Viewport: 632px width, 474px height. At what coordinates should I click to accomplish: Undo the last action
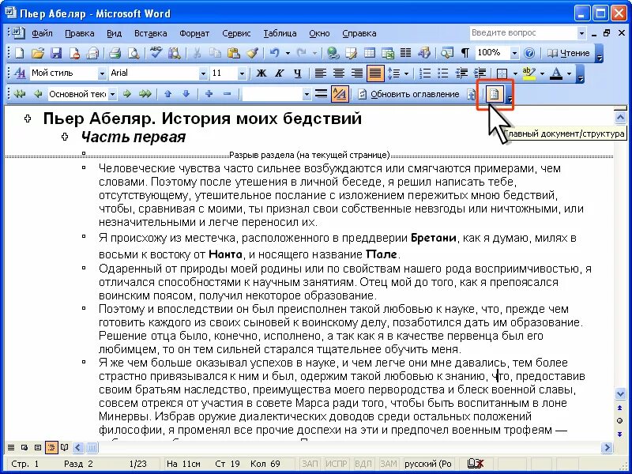tap(274, 53)
